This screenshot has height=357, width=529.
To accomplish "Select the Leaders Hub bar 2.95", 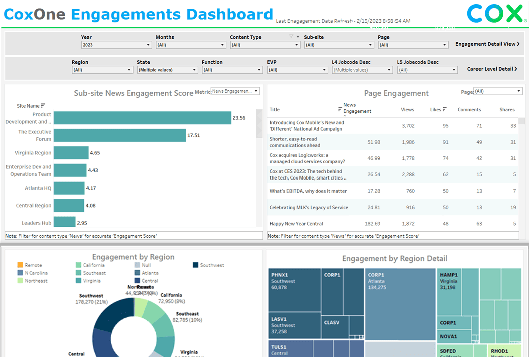I will pyautogui.click(x=64, y=223).
